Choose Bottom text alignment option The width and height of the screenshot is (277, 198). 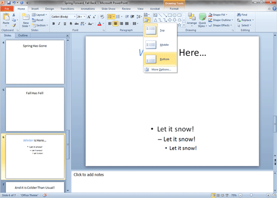pyautogui.click(x=160, y=59)
